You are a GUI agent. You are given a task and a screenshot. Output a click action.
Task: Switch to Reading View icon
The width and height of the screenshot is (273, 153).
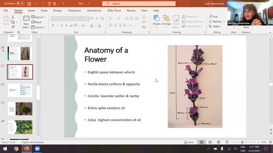tap(218, 142)
